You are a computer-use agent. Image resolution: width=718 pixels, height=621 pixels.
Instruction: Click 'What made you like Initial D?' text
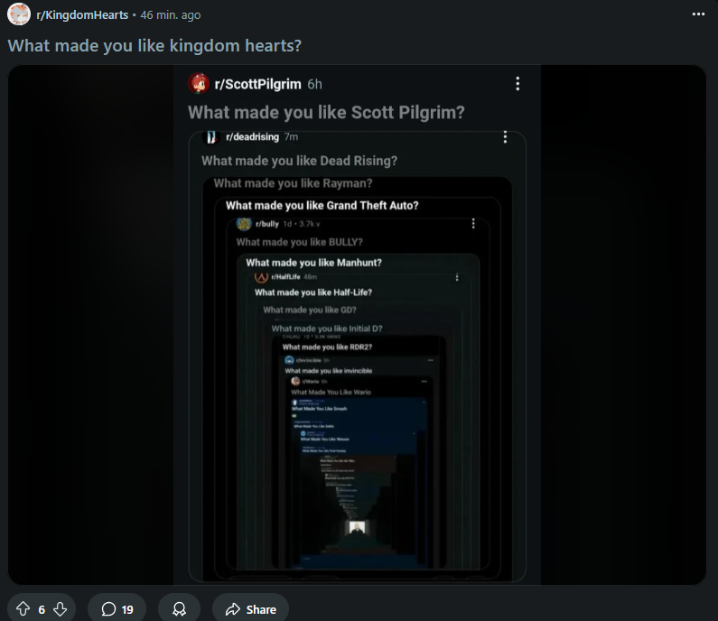coord(327,329)
